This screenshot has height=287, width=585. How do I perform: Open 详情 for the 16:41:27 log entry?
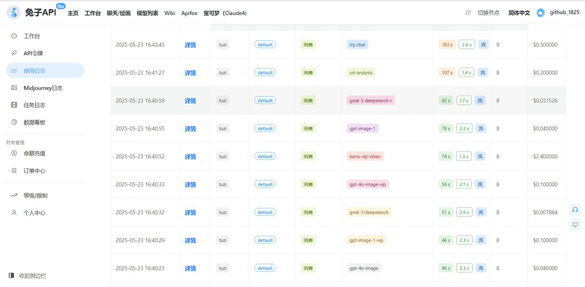click(190, 73)
